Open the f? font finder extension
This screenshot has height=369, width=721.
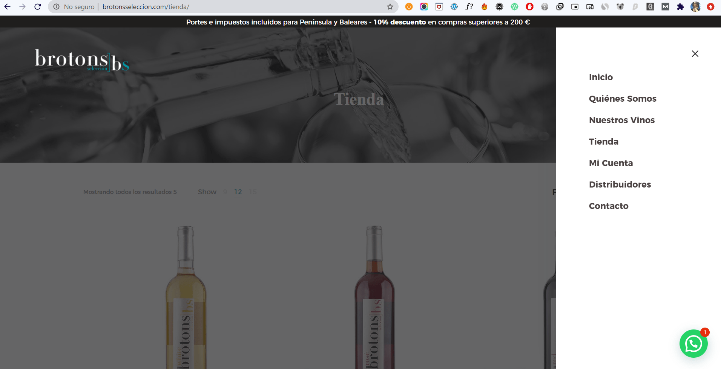469,7
